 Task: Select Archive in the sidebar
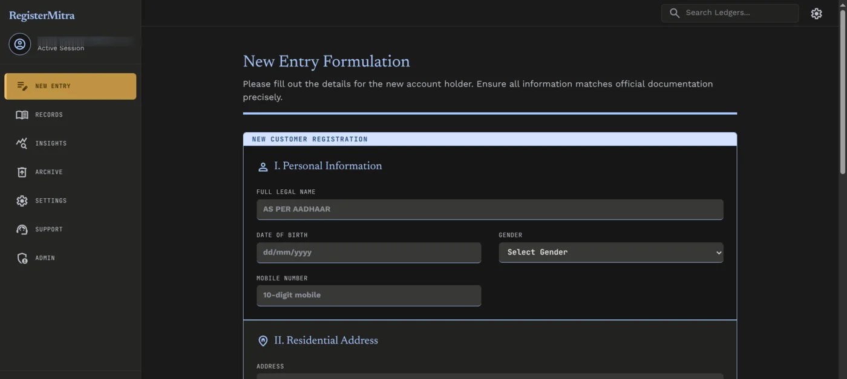(x=70, y=172)
